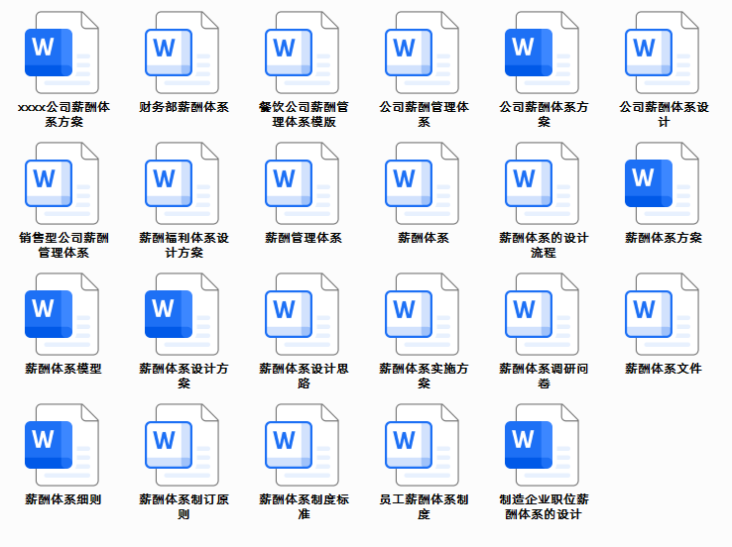Click the file name 薪酬体系模型

click(63, 369)
